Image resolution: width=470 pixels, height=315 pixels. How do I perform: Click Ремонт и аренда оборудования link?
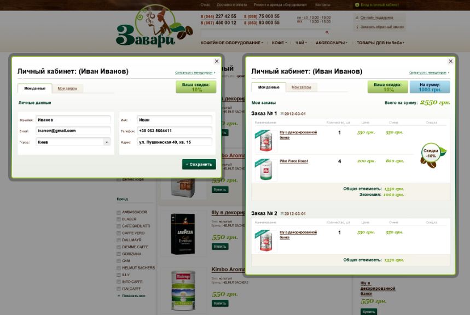tap(280, 5)
